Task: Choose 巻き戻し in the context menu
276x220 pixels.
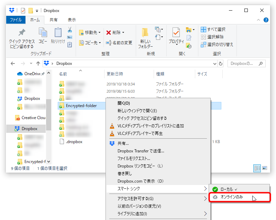Action: pyautogui.click(x=158, y=174)
